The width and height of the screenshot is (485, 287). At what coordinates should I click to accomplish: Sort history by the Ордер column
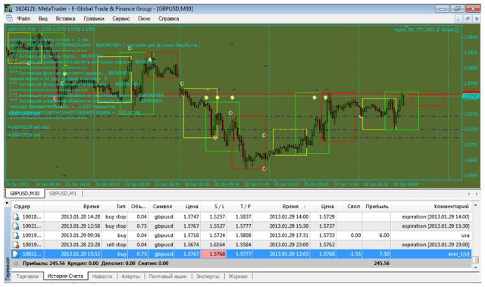(x=28, y=207)
